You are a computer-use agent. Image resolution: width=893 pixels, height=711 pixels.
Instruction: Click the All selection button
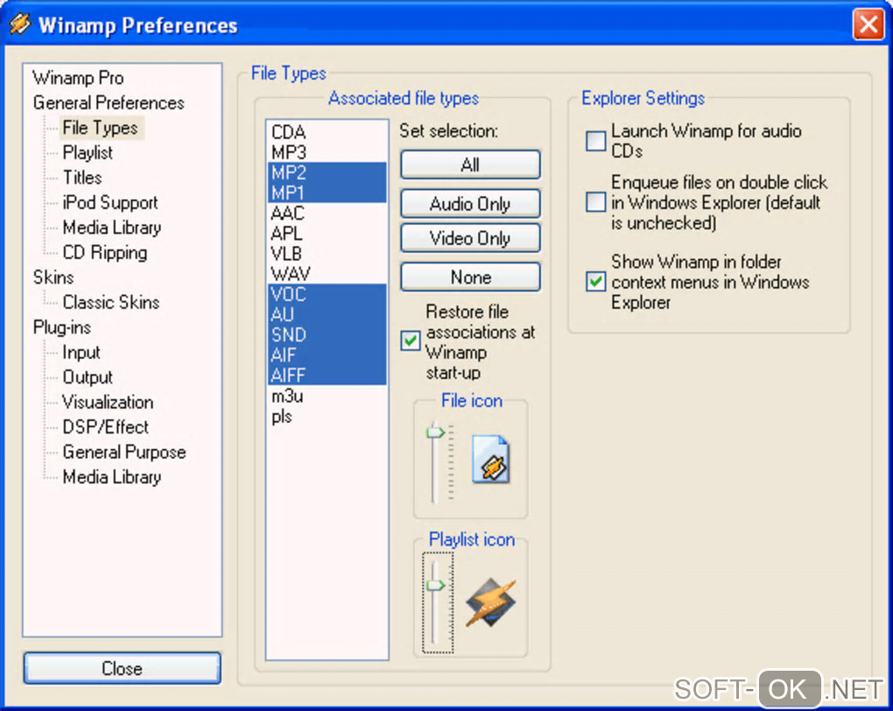coord(470,165)
